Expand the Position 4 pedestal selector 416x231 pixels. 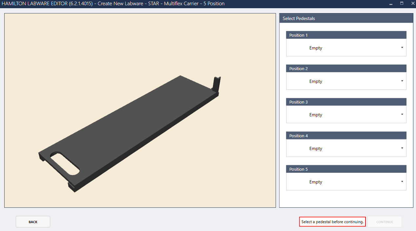pyautogui.click(x=346, y=148)
